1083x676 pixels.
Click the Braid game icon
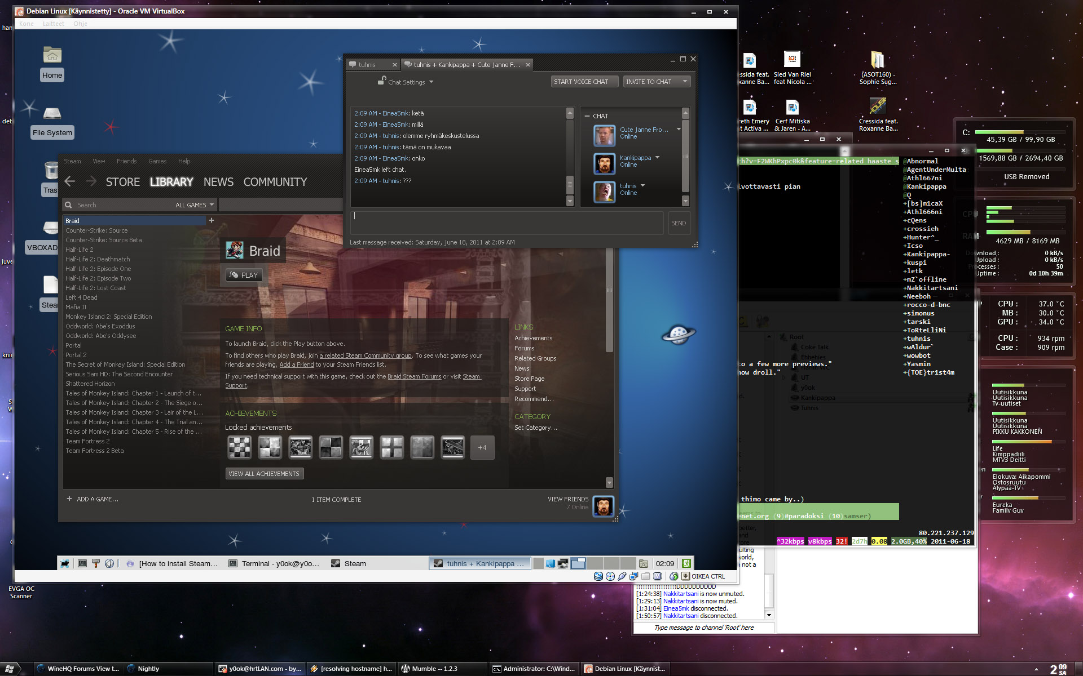tap(234, 250)
